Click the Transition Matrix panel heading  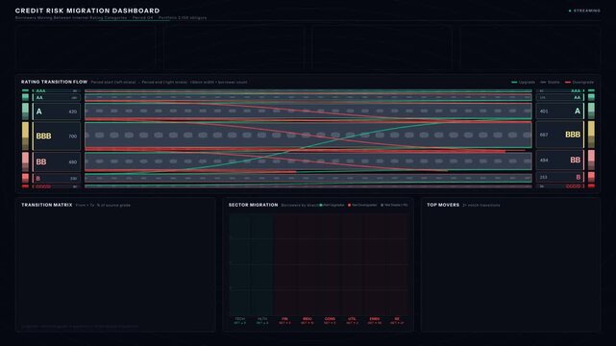point(47,205)
